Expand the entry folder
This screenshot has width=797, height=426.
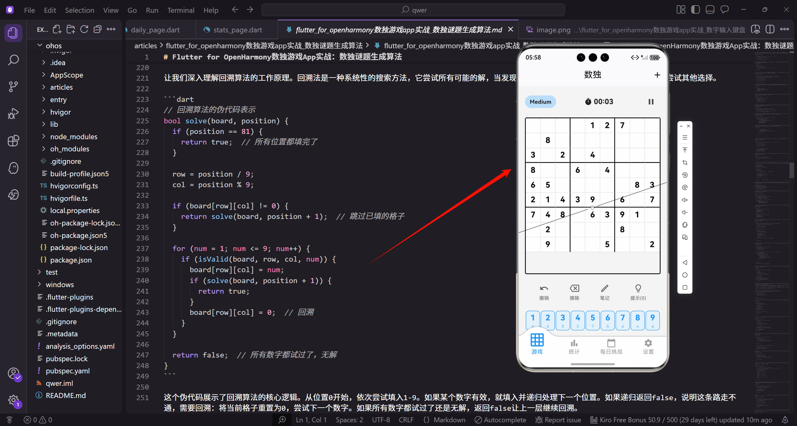pyautogui.click(x=44, y=100)
